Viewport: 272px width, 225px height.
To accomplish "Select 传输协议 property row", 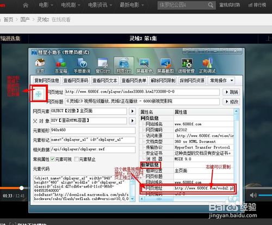I will point(187,147).
